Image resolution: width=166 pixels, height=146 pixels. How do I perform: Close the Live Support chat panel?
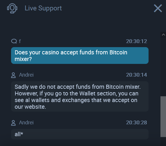(x=158, y=8)
